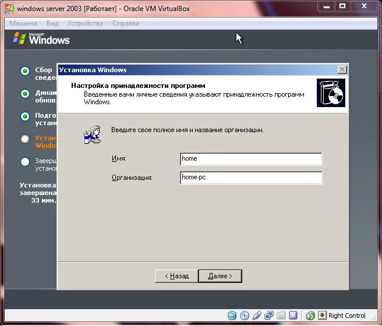Click the hard disk activity status icon
The height and width of the screenshot is (326, 382).
tap(232, 316)
